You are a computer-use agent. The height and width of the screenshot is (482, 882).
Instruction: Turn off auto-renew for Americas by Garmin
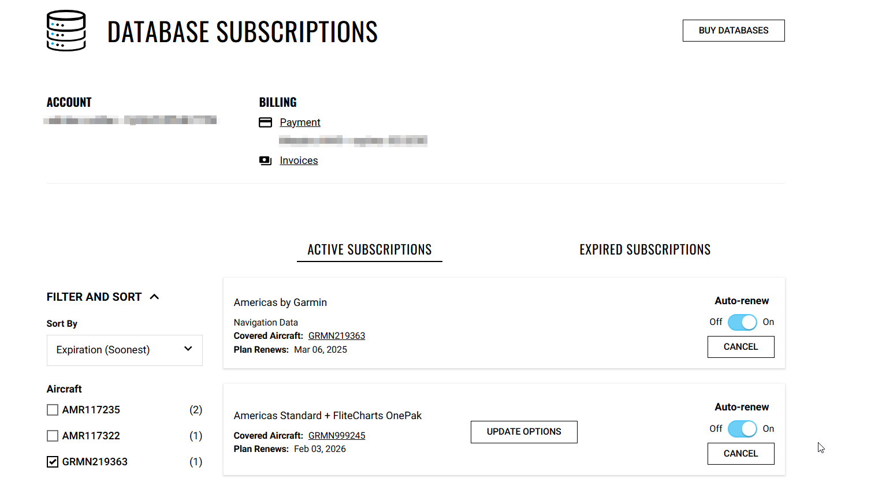point(742,322)
